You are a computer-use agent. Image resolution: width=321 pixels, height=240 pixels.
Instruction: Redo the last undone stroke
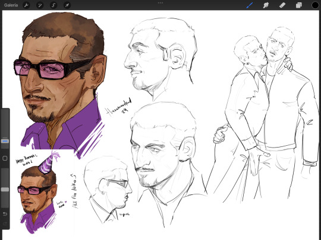pyautogui.click(x=5, y=223)
